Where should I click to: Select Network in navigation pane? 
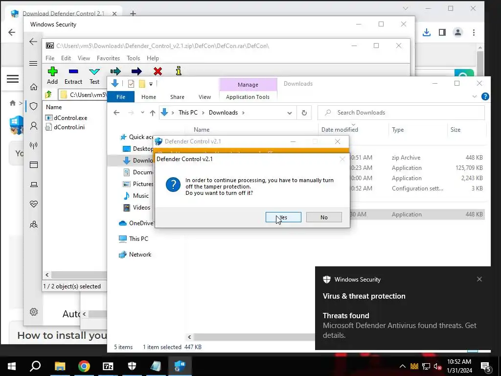pos(135,255)
